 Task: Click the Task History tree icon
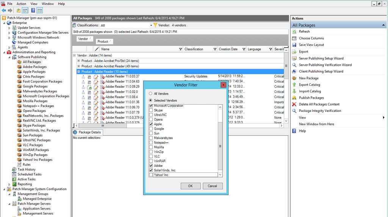click(14, 169)
